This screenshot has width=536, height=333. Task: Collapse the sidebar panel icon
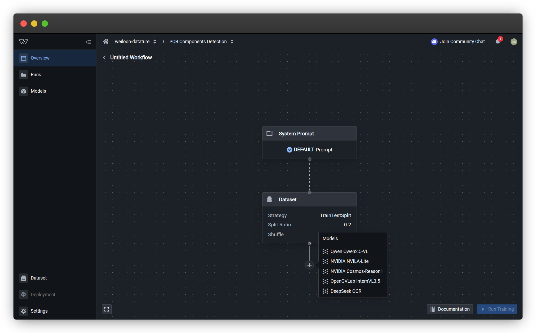[x=89, y=42]
